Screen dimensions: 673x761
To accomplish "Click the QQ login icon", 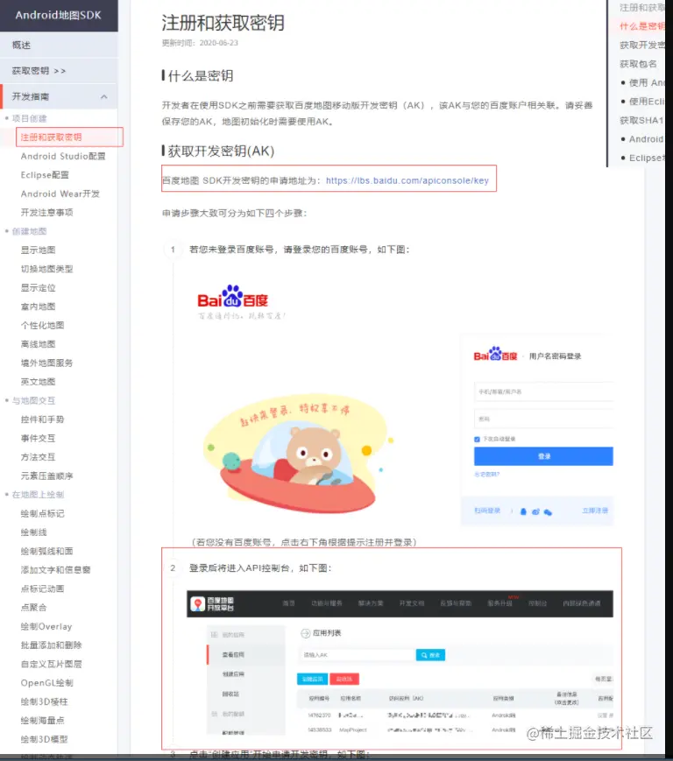I will point(523,511).
